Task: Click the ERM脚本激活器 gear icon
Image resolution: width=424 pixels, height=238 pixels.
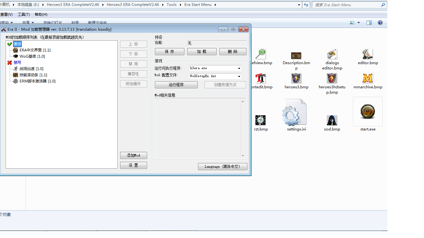Action: click(16, 81)
